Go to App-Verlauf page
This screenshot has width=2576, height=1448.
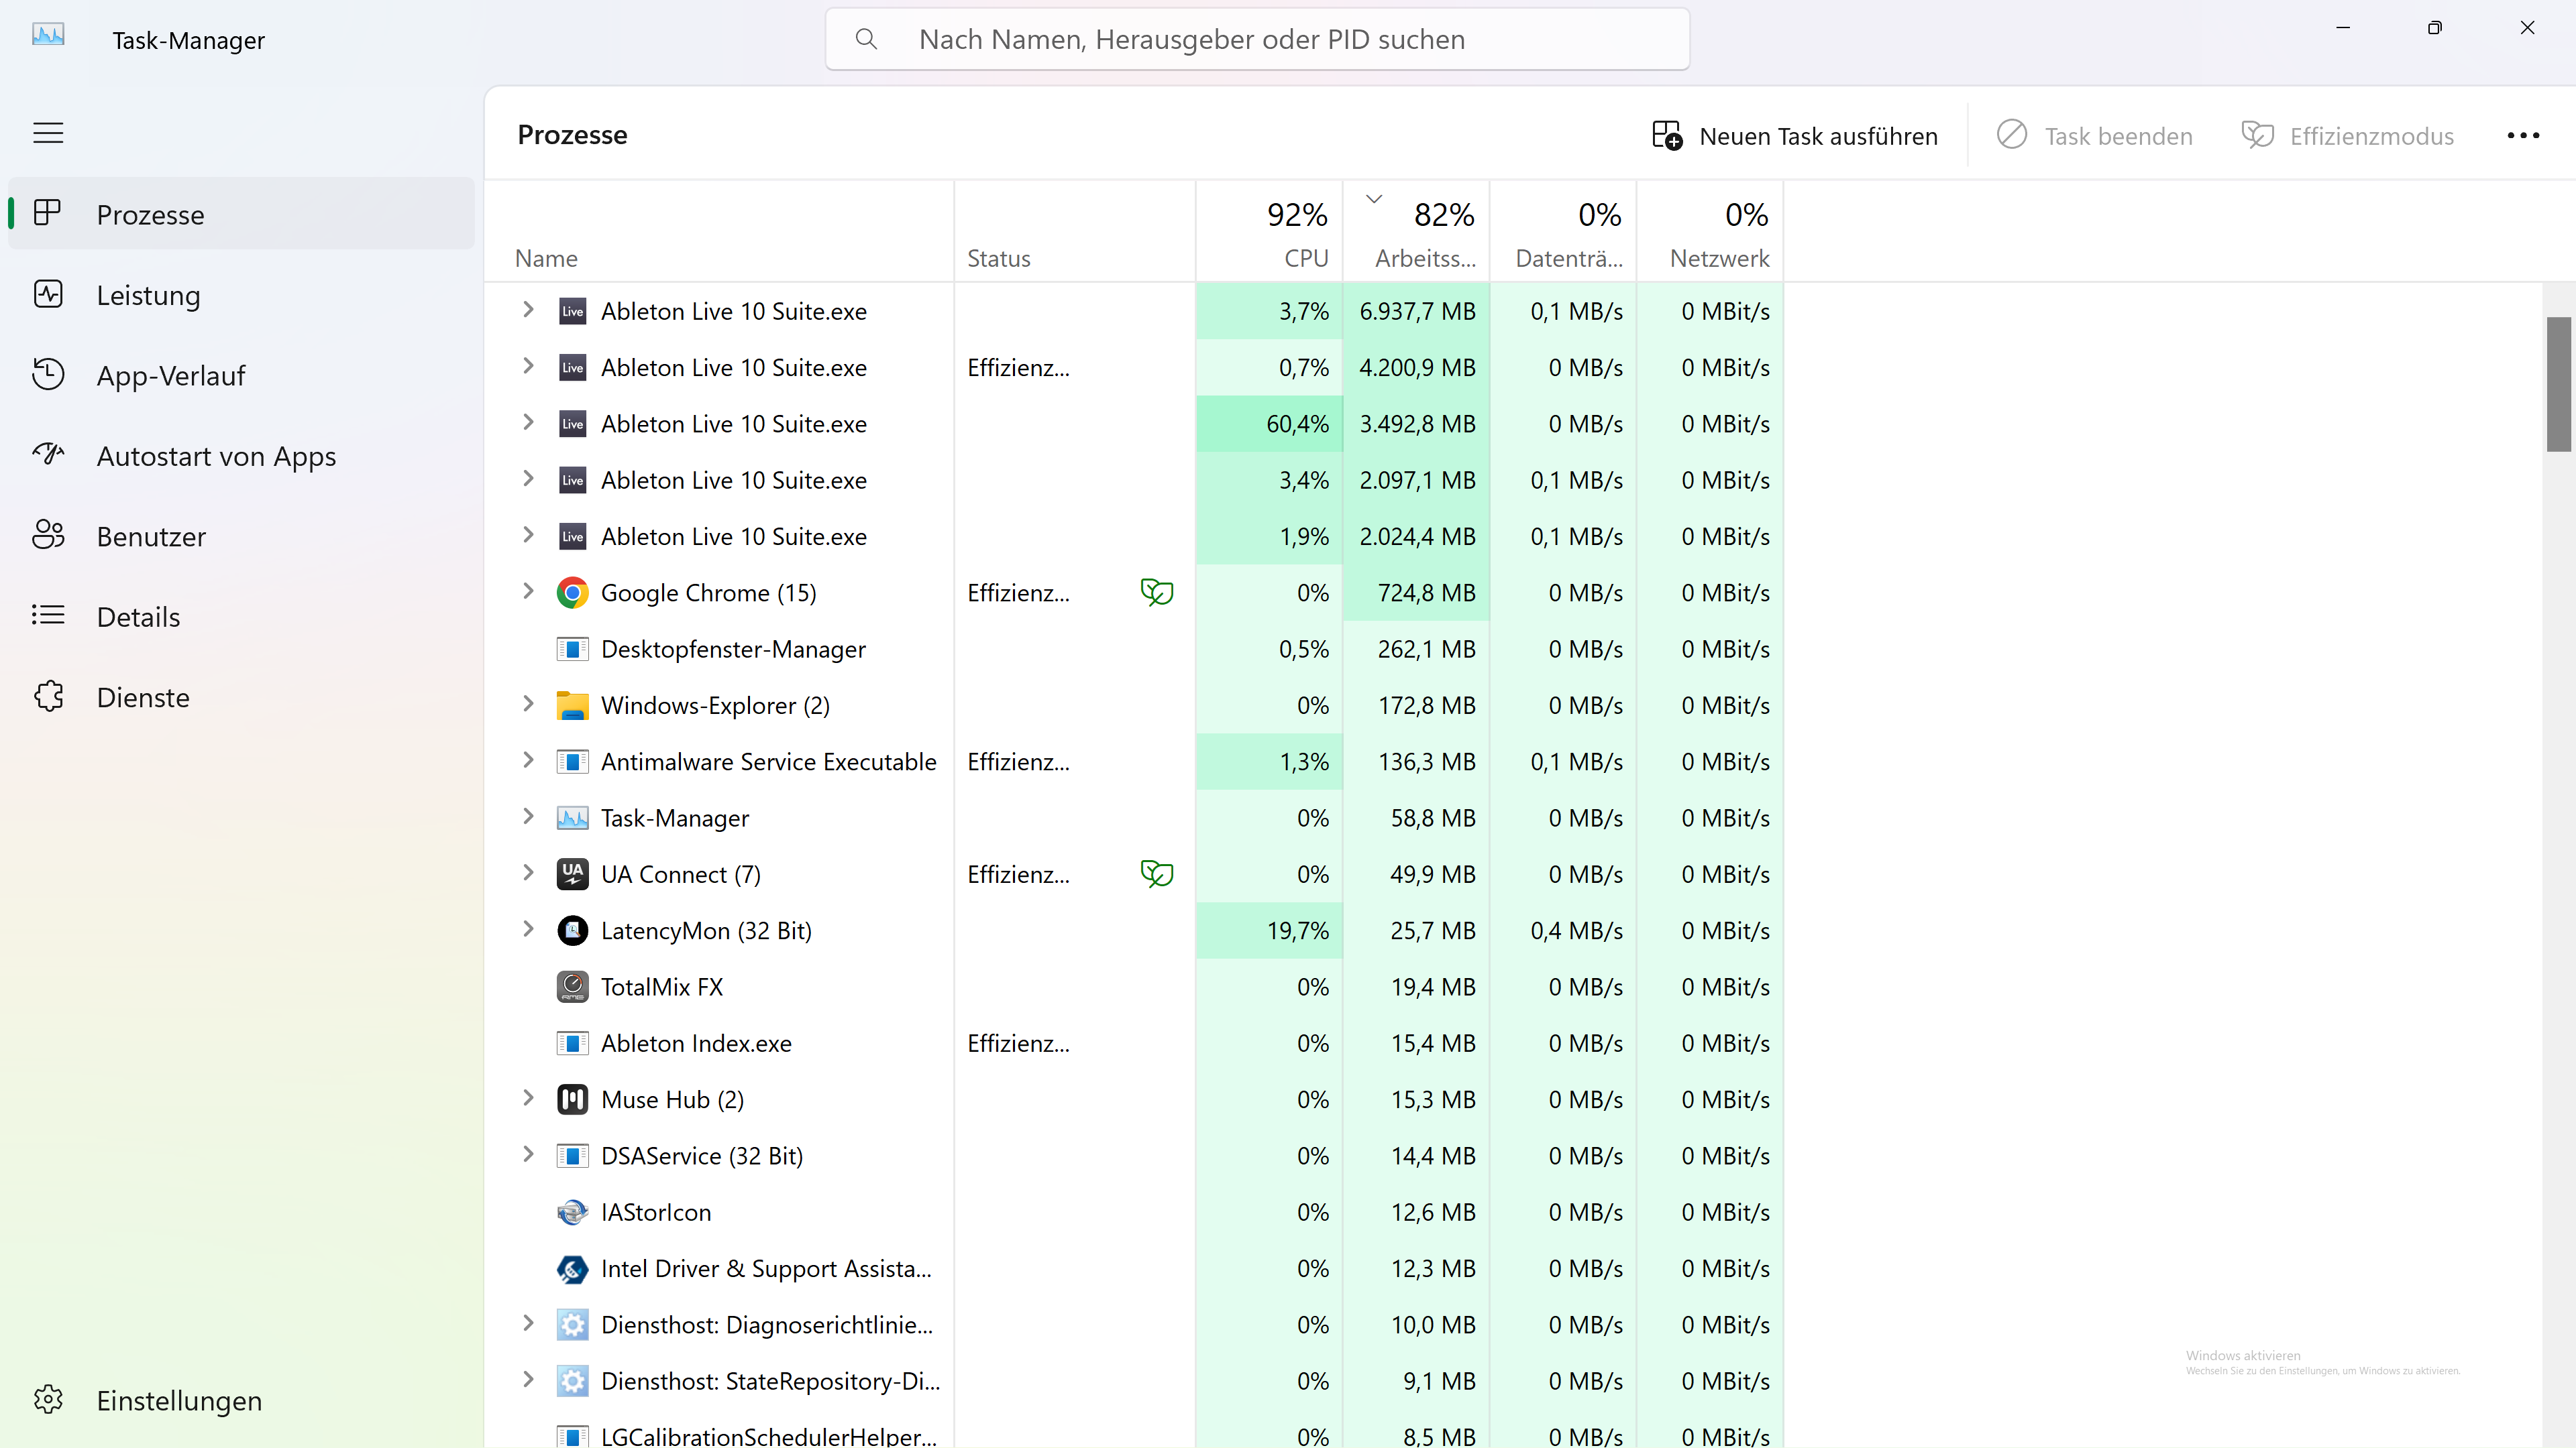[x=241, y=375]
